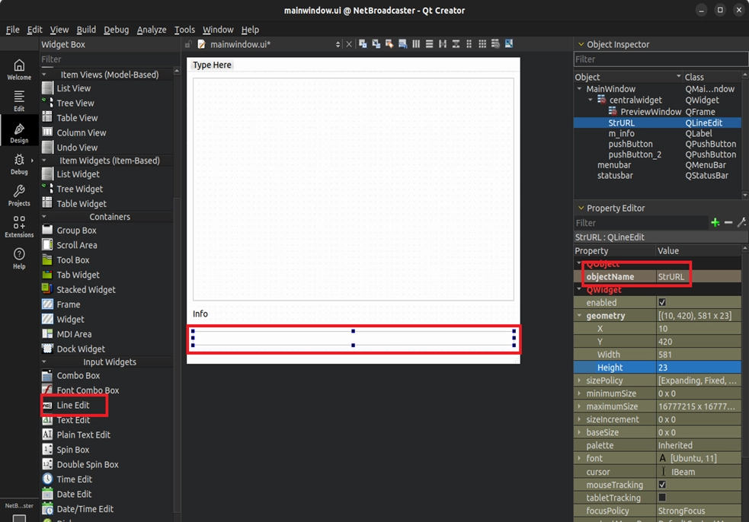
Task: Collapse the Containers widget category
Action: 44,217
